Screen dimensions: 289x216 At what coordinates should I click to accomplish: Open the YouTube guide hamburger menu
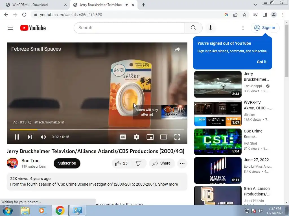click(10, 28)
